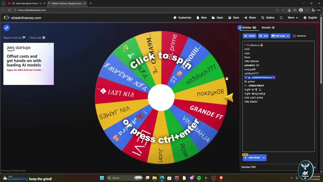Viewport: 323px width, 182px height.
Task: Expand the Add wheel dropdown arrow
Action: click(264, 158)
